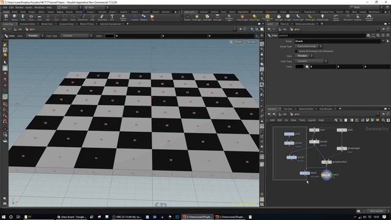
Task: Toggle yellow sticky note icon in network toolbar
Action: pyautogui.click(x=367, y=120)
